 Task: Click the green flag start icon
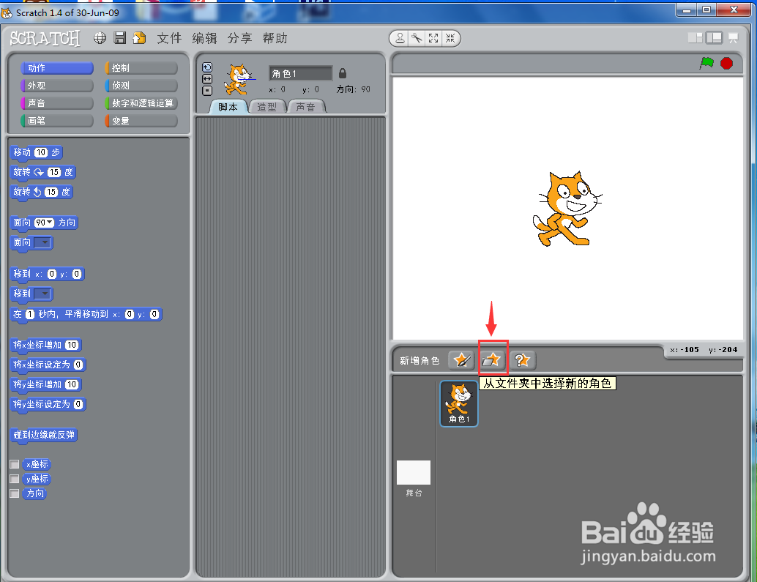(x=706, y=63)
